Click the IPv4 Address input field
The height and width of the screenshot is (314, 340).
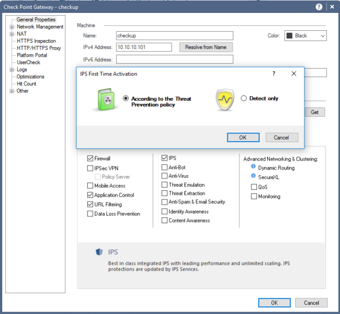[x=144, y=47]
